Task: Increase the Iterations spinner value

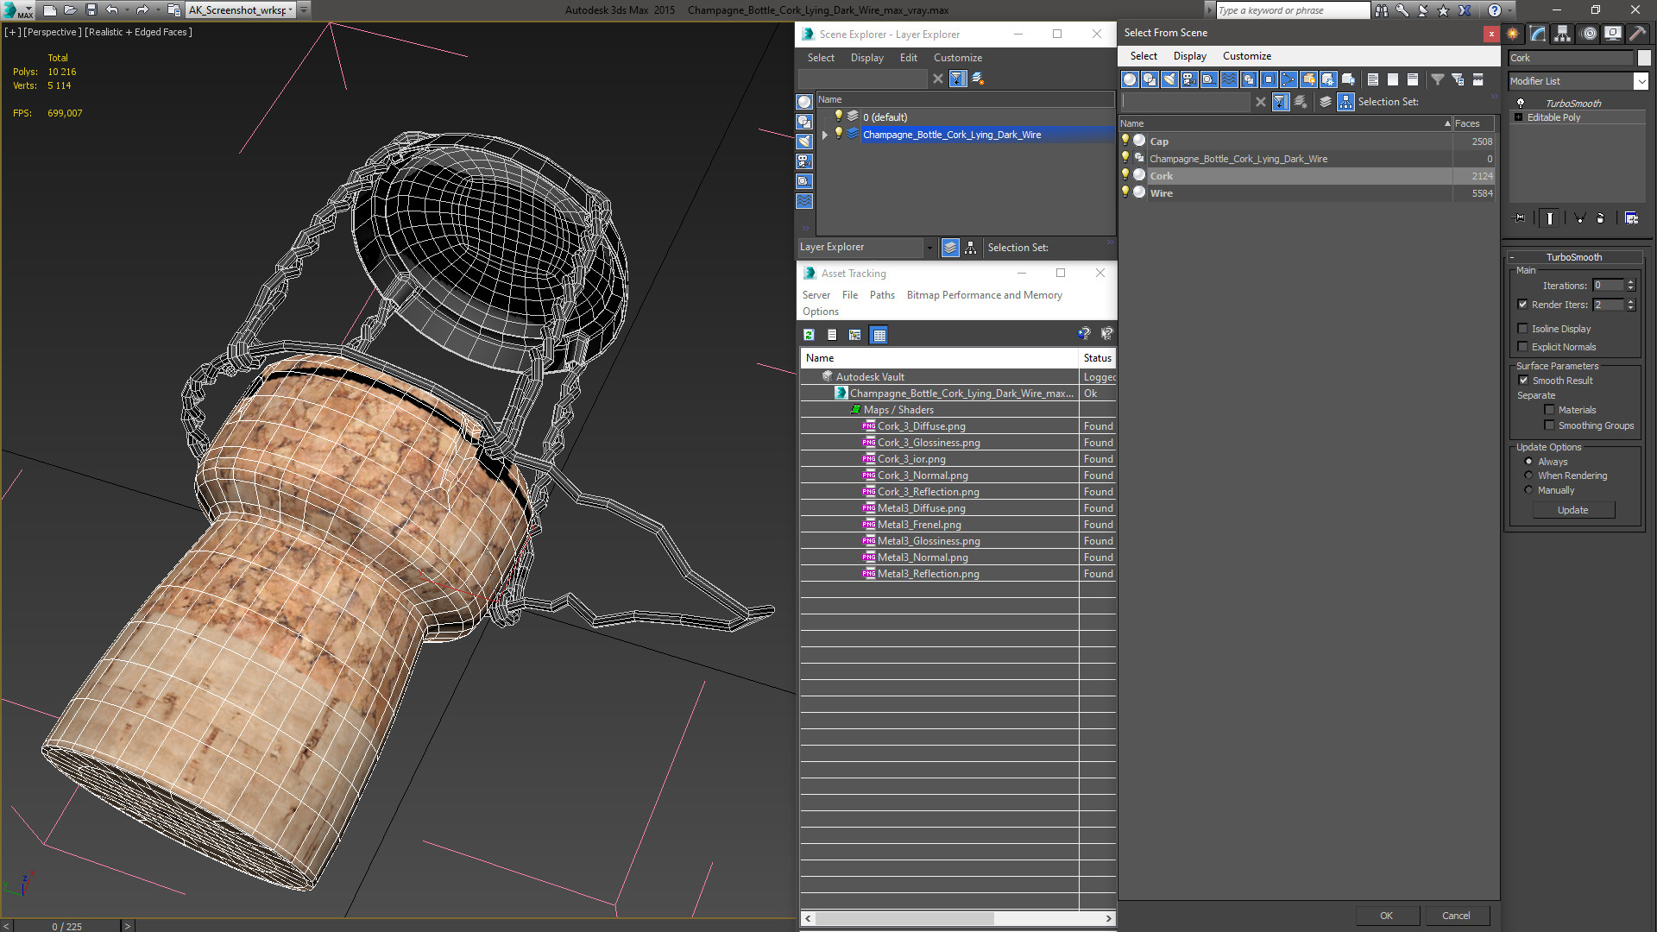Action: pos(1630,282)
